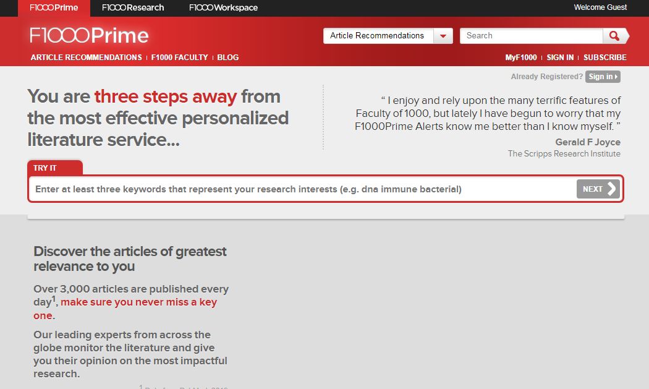The width and height of the screenshot is (649, 389).
Task: Open the F1000 FACULTY nav menu
Action: tap(179, 57)
